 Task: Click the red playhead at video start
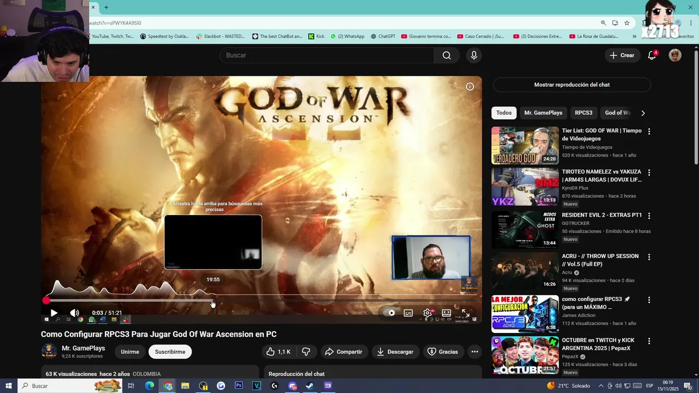pyautogui.click(x=46, y=300)
